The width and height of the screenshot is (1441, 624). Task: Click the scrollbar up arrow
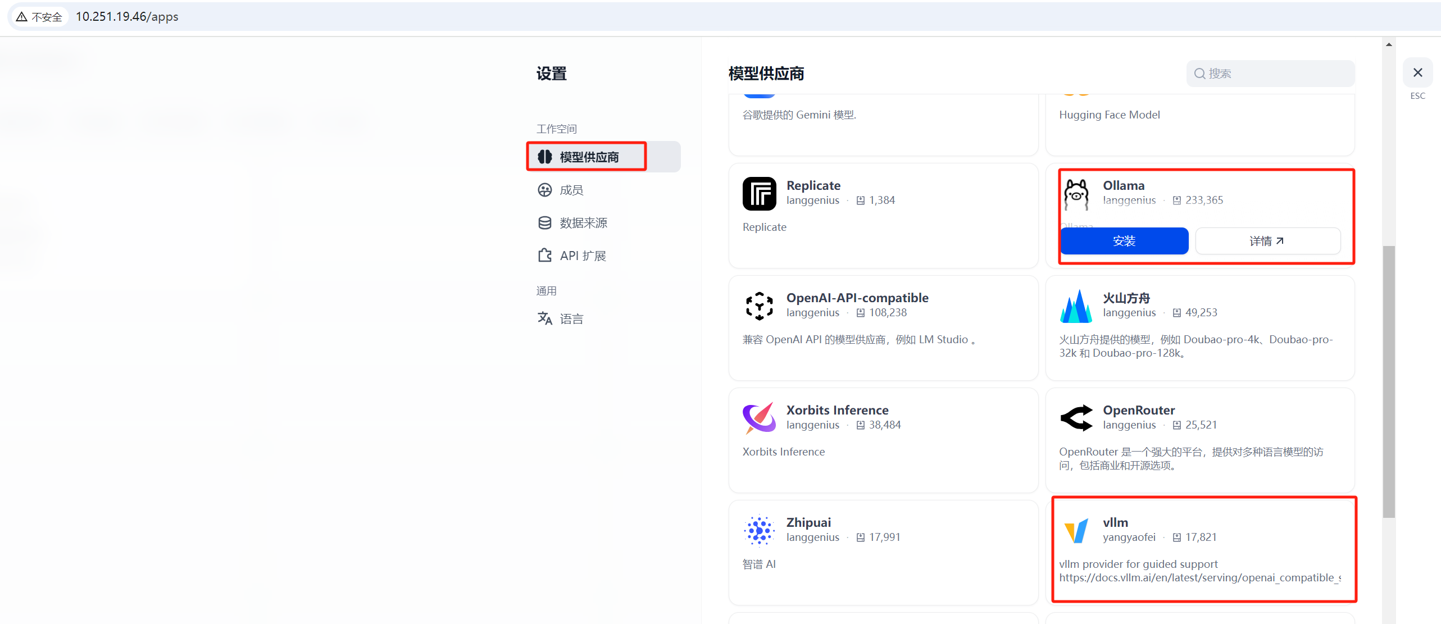pyautogui.click(x=1389, y=44)
